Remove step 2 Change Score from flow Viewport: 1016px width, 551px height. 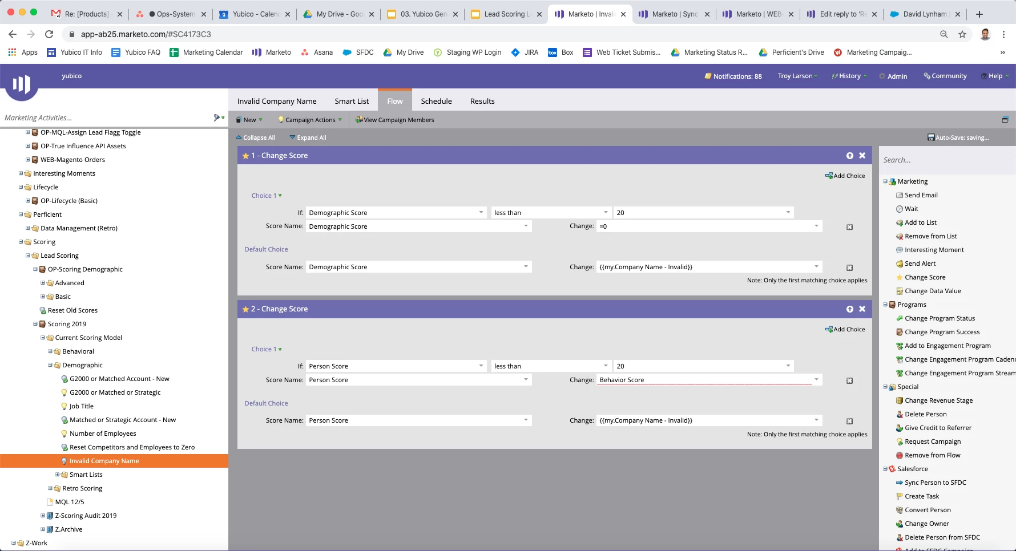(862, 309)
